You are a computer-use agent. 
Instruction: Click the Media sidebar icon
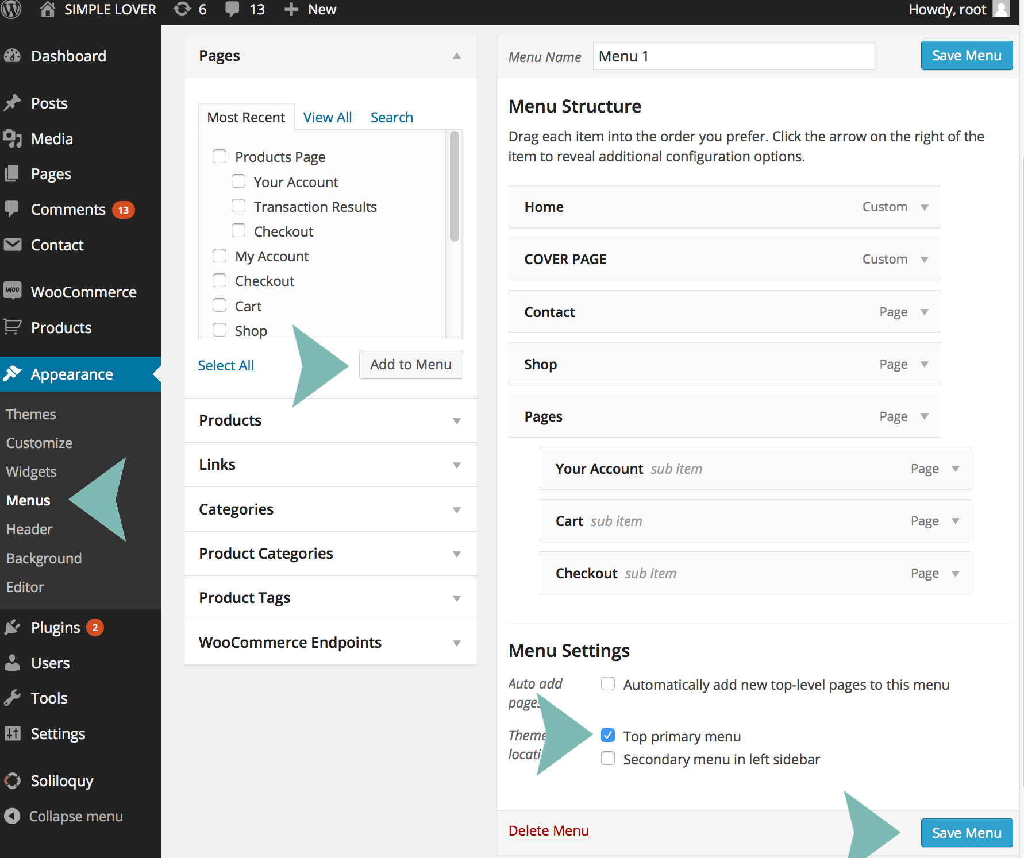[x=13, y=138]
